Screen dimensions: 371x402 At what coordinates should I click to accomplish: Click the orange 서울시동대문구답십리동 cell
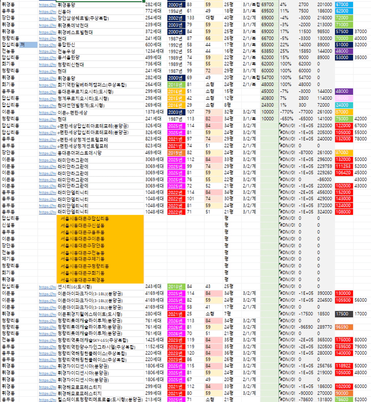pyautogui.click(x=100, y=218)
